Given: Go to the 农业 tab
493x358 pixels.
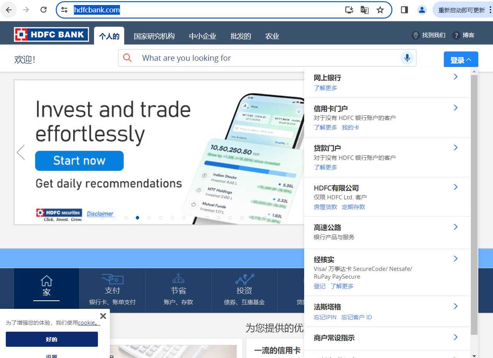Looking at the screenshot, I should tap(272, 36).
